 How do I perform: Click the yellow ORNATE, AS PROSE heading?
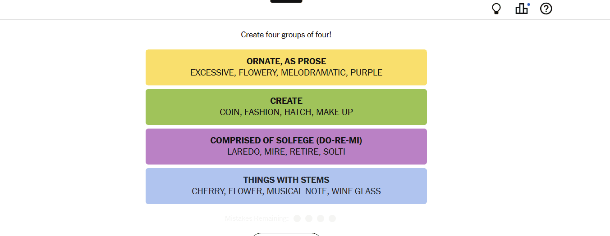click(x=286, y=61)
